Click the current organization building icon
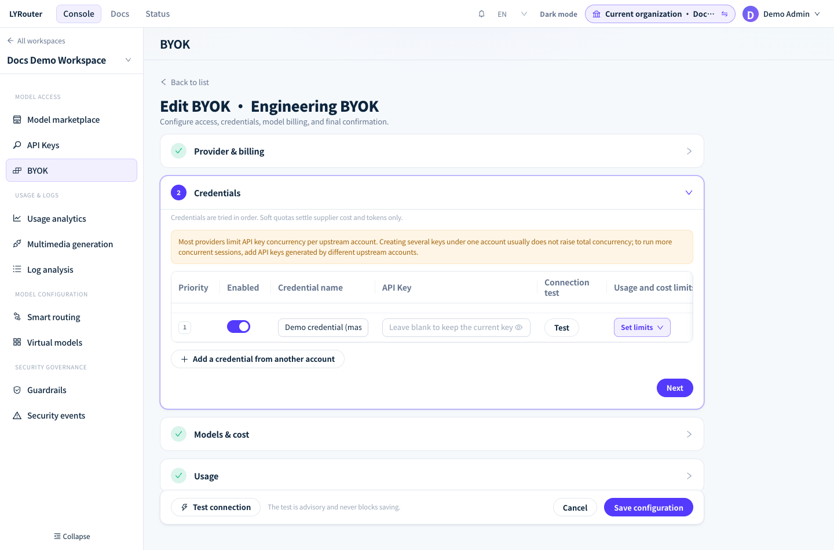Viewport: 834px width, 550px height. point(597,14)
